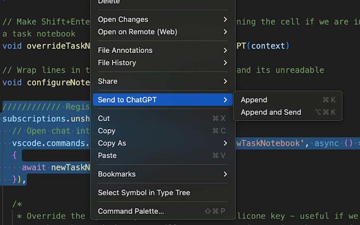Choose Append from the ChatGPT submenu

click(253, 100)
